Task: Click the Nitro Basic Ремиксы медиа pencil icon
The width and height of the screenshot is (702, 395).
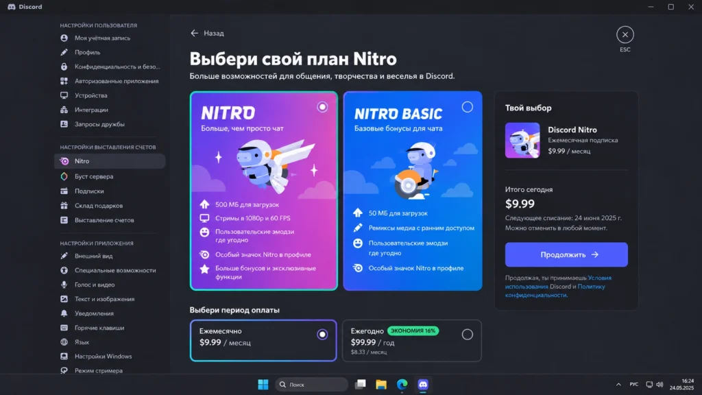Action: point(358,228)
